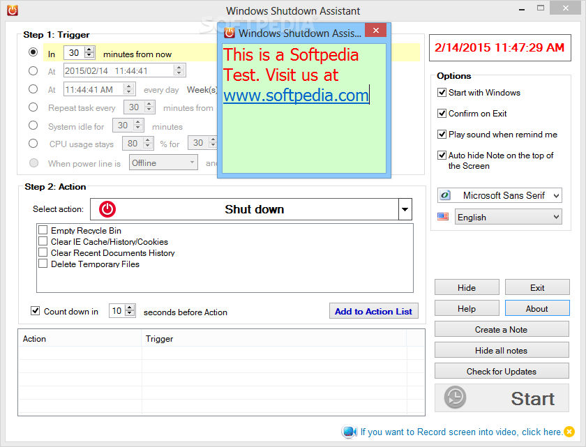Check Clear IE Cache/History/Cookies option

tap(43, 241)
